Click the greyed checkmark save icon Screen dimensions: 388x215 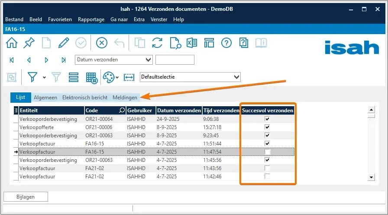click(81, 43)
